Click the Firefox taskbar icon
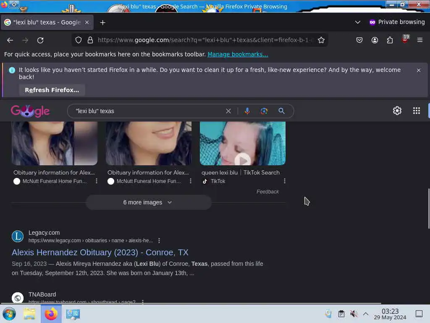This screenshot has width=430, height=323. [x=51, y=314]
